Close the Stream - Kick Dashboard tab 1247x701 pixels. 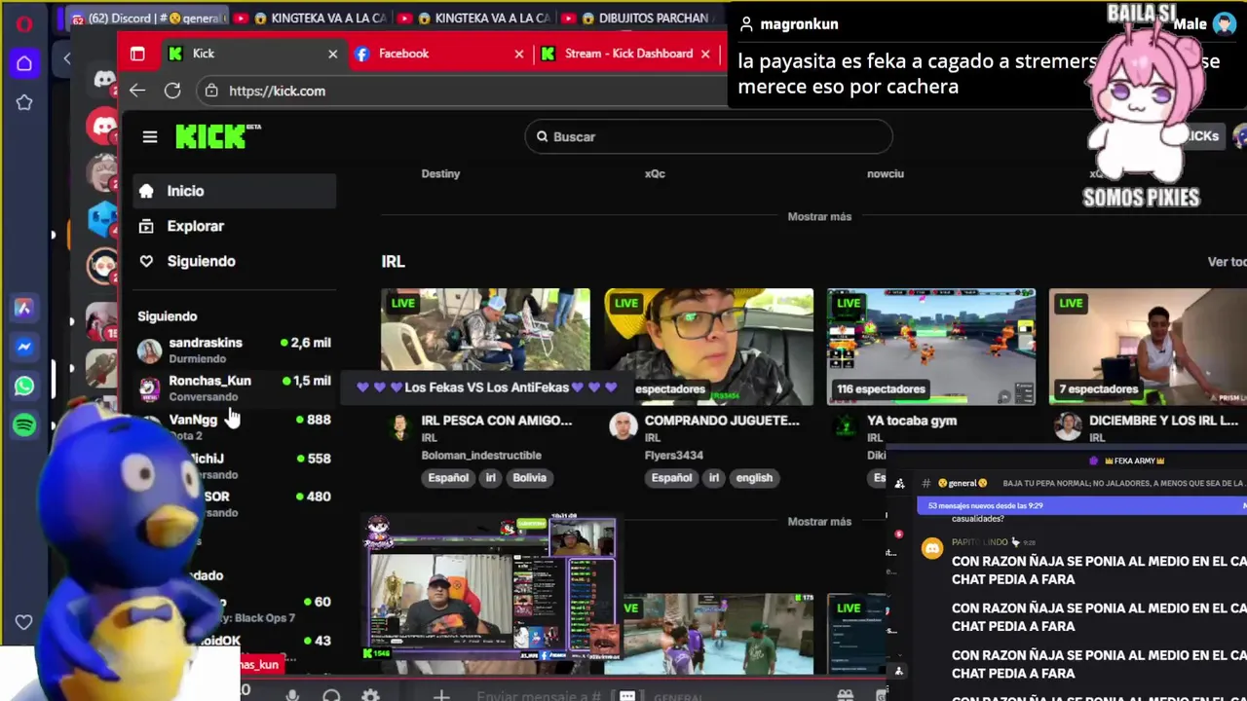point(705,54)
